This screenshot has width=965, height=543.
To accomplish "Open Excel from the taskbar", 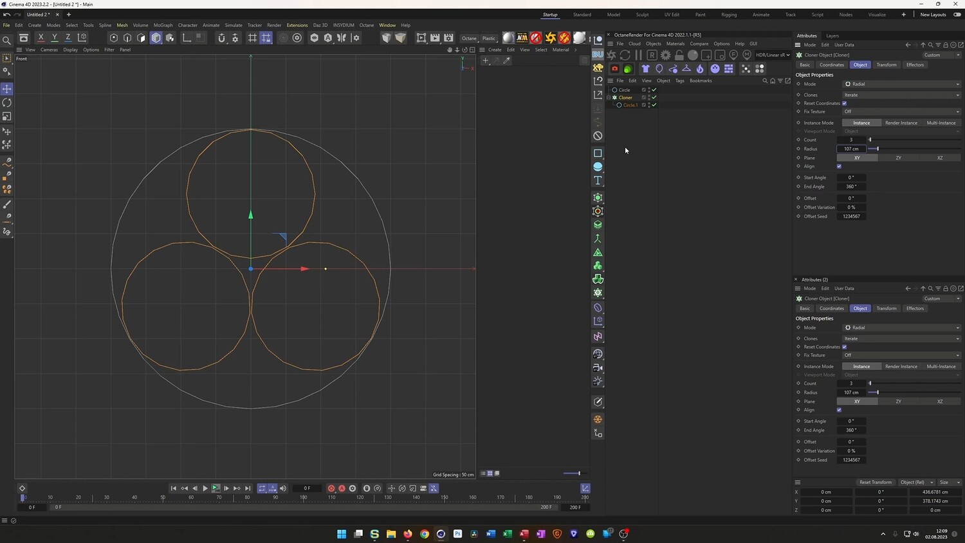I will tap(508, 533).
